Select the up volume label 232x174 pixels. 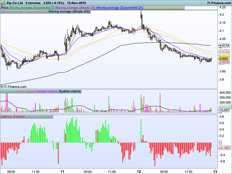8,91
